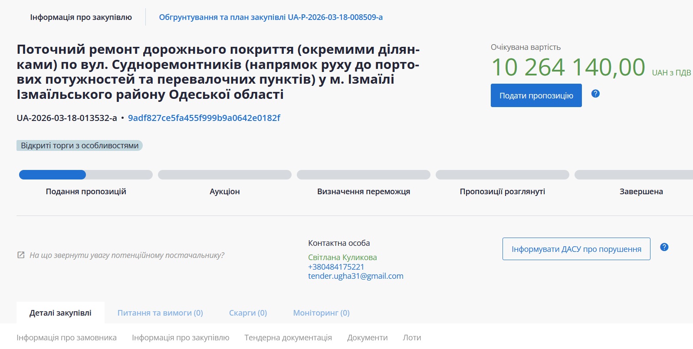Screen dimensions: 693x349
Task: Click external link icon near supplier hint
Action: pyautogui.click(x=21, y=255)
